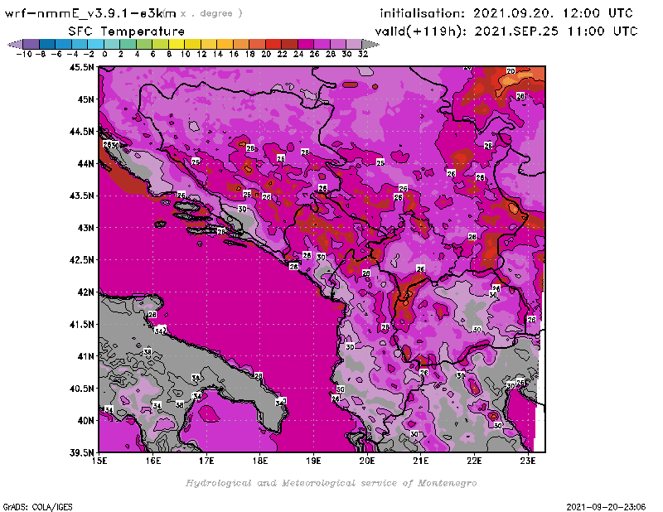The image size is (663, 512).
Task: Click the Hydrological and Meteorological service caption
Action: point(331,483)
